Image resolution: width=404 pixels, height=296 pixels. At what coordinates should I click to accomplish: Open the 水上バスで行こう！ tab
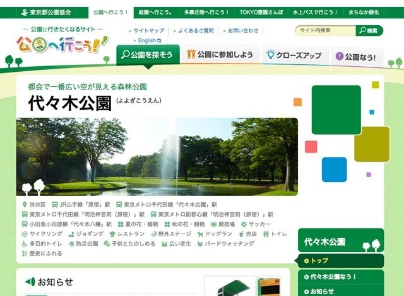click(x=315, y=13)
